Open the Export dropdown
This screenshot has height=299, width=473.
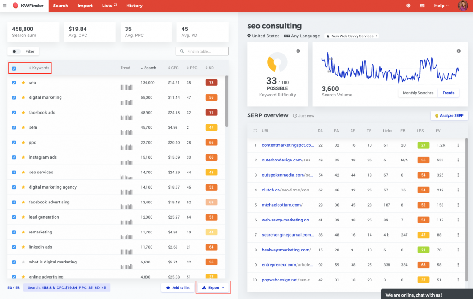213,287
